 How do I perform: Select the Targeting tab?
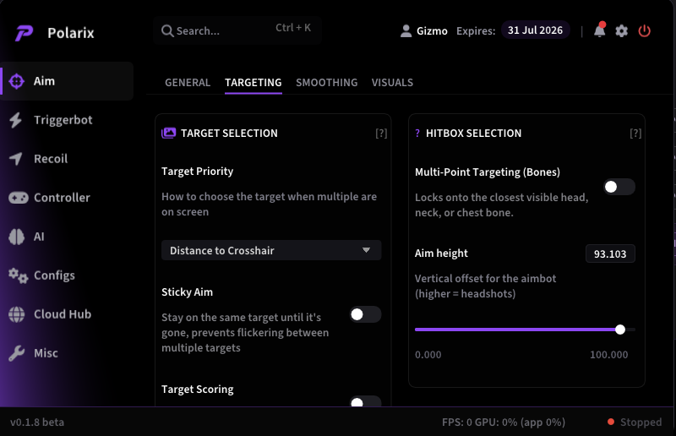[253, 82]
